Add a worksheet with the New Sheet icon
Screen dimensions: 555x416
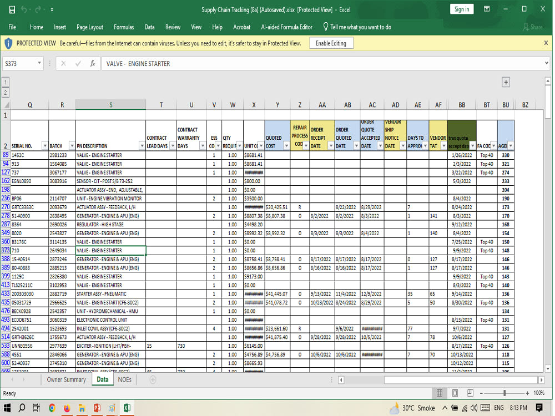pos(152,379)
